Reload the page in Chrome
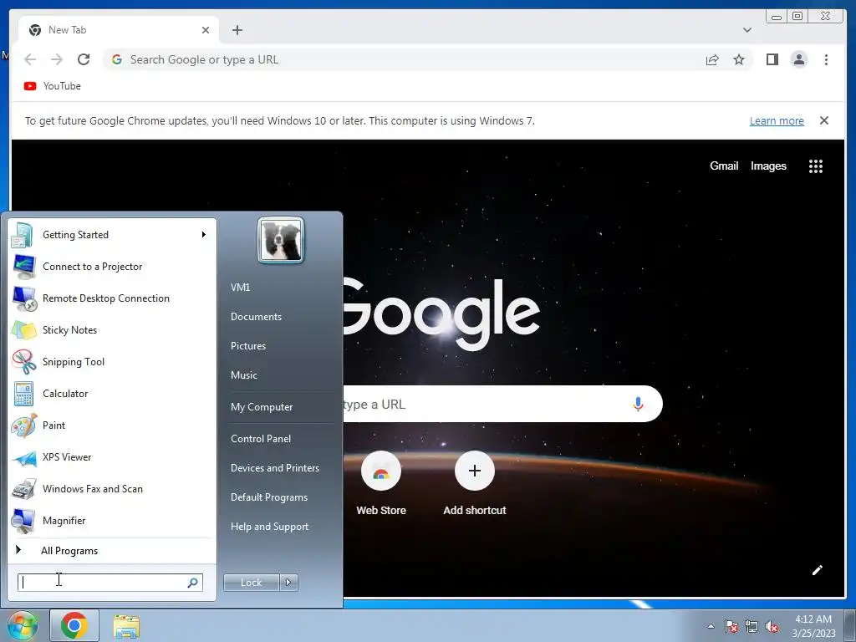 [x=84, y=59]
